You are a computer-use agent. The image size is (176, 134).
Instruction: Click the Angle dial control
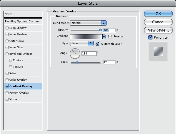75,54
